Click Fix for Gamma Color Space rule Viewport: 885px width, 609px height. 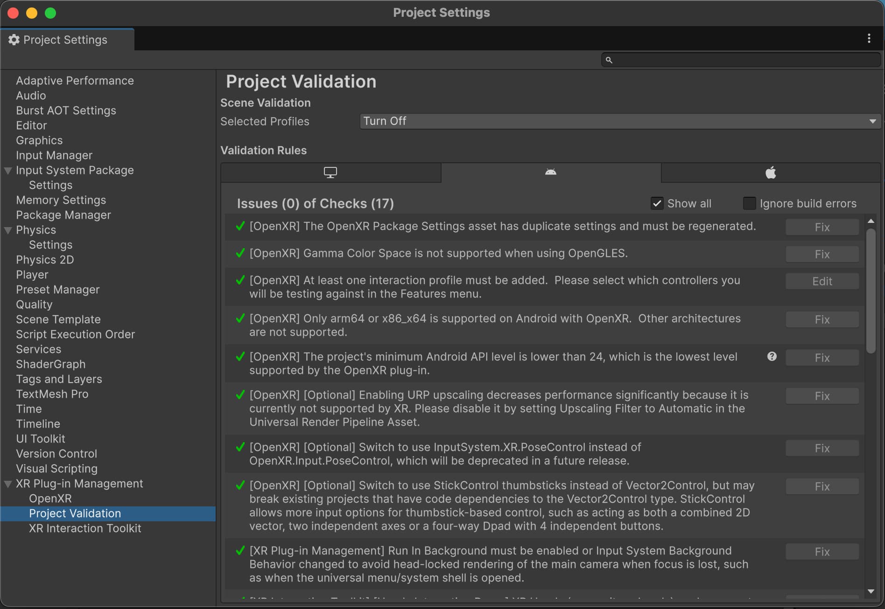(822, 254)
